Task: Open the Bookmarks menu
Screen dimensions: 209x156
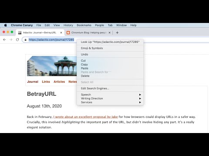Action: (x=84, y=25)
